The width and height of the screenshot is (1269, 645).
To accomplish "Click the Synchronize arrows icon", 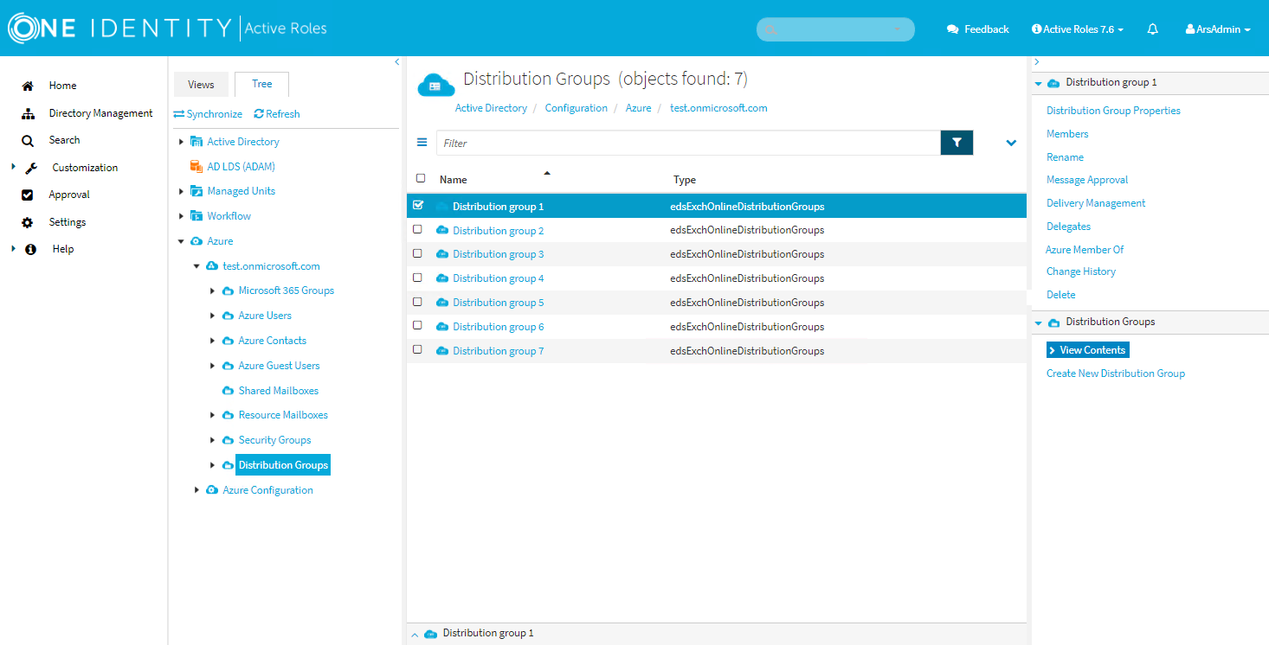I will [179, 114].
